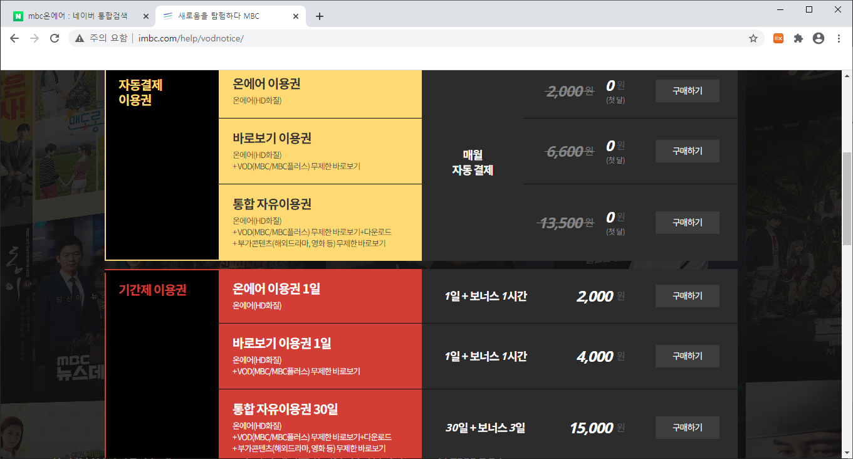
Task: Click the 기간제 이용권 heading
Action: (x=152, y=290)
